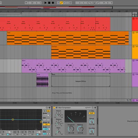This screenshot has width=138, height=138.
Task: Select the Kick audio clip
Action: click(x=42, y=80)
